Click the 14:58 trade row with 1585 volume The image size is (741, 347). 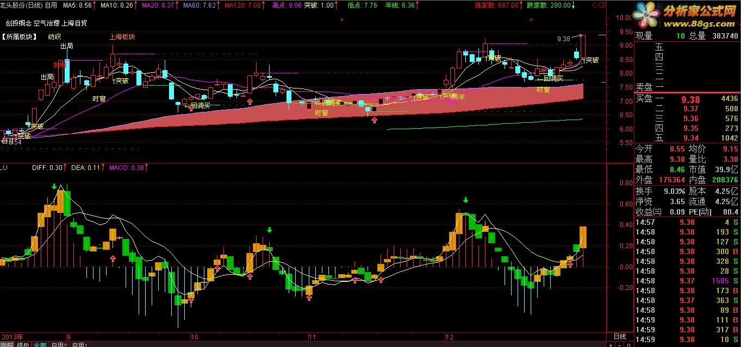(688, 281)
